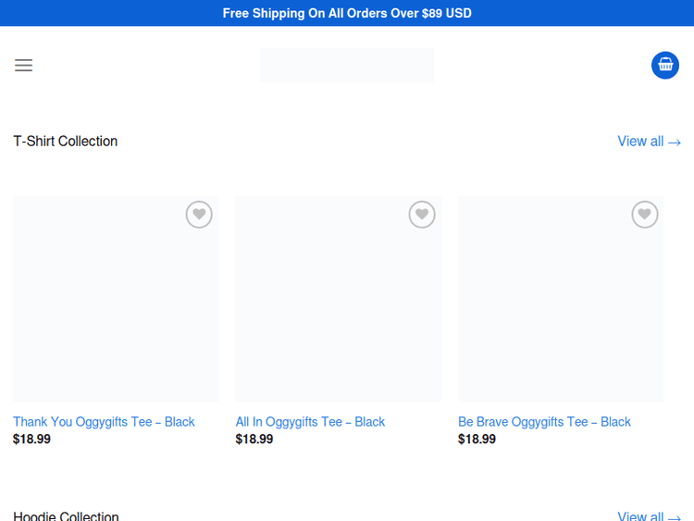The width and height of the screenshot is (694, 521).
Task: Open All In Oggygifts Tee – Black link
Action: 310,422
